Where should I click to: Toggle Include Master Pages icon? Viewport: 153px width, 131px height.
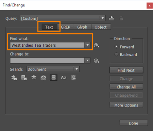point(44,78)
